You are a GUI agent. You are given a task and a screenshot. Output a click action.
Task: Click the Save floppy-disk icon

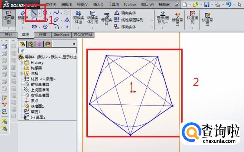click(207, 5)
